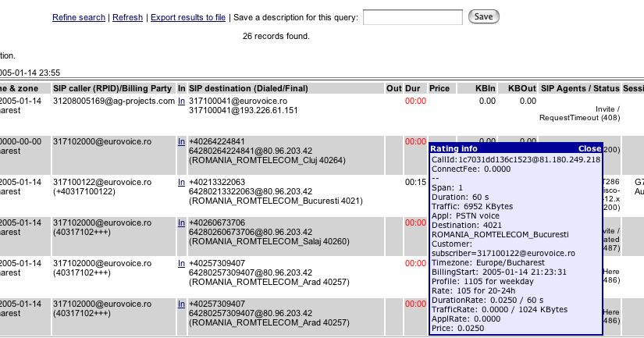Select 'DurationRate: 0.0250 / 60 s' line
Viewport: 644px width, 338px height.
point(487,301)
